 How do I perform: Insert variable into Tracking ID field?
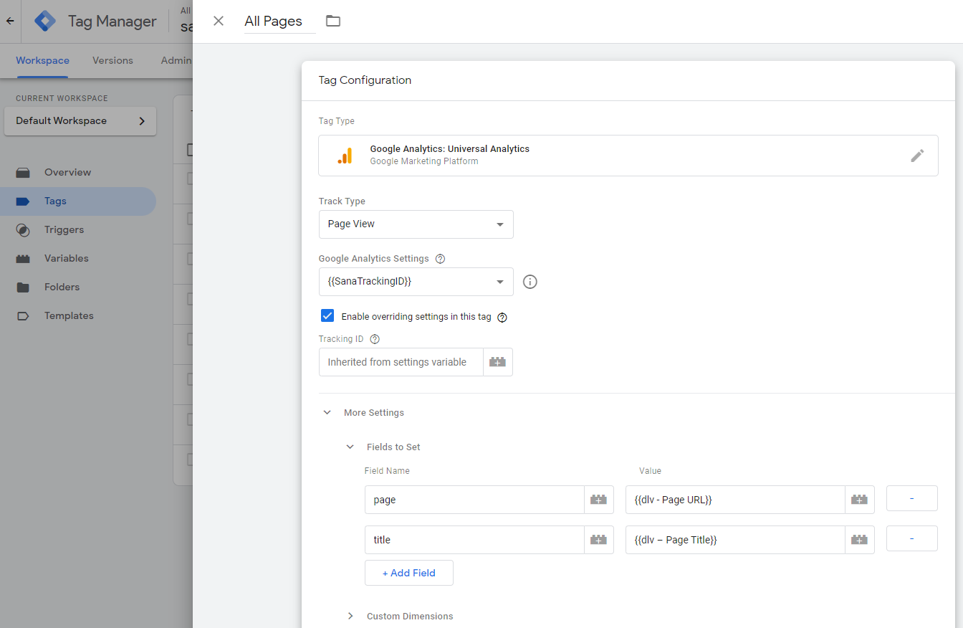point(498,362)
